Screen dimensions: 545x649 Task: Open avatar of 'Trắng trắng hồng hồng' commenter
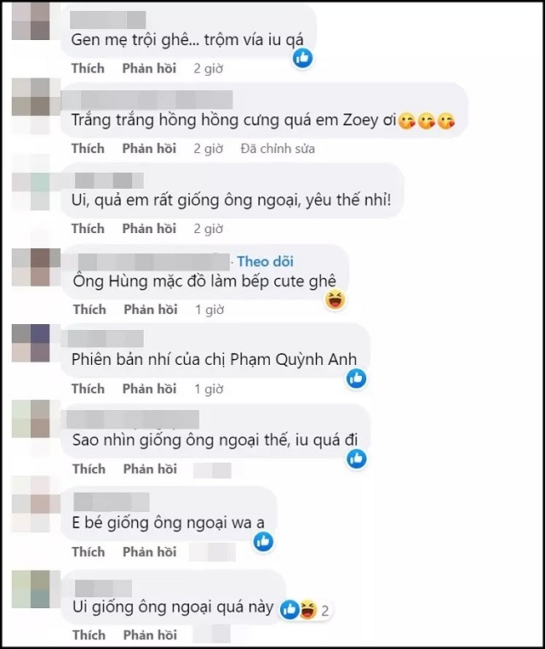point(31,105)
